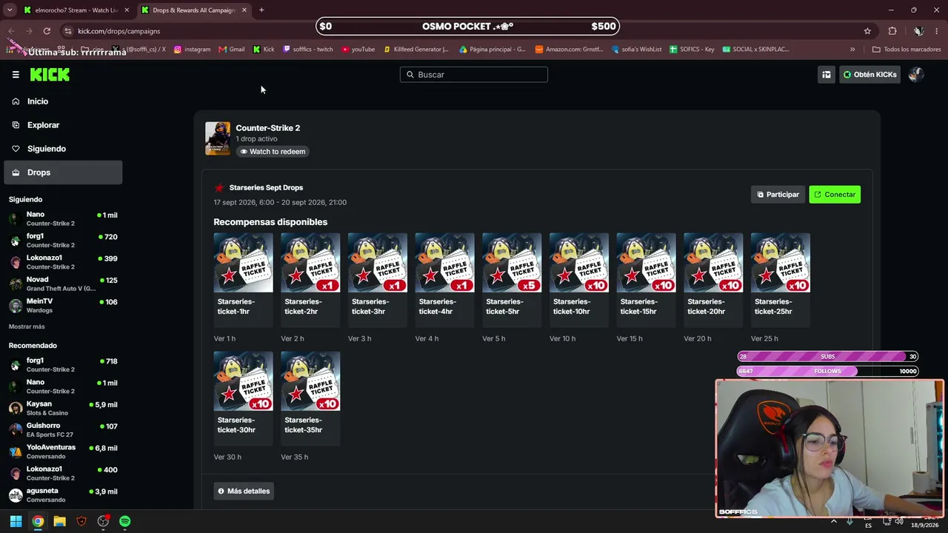The height and width of the screenshot is (533, 948).
Task: Open Siguiendo in the sidebar menu
Action: tap(63, 149)
